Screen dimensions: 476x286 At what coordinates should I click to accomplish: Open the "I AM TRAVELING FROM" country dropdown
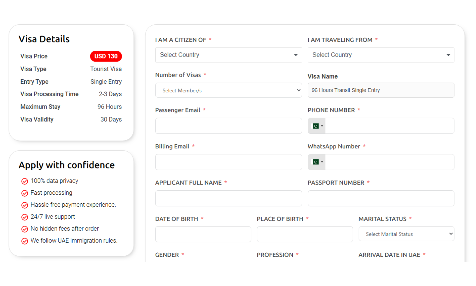(381, 55)
